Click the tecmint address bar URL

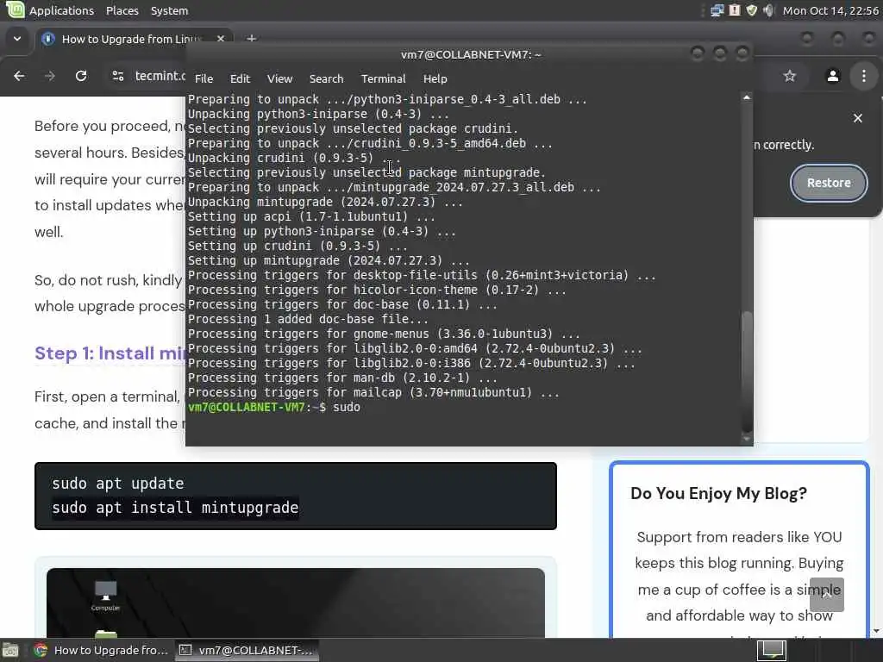pos(160,76)
